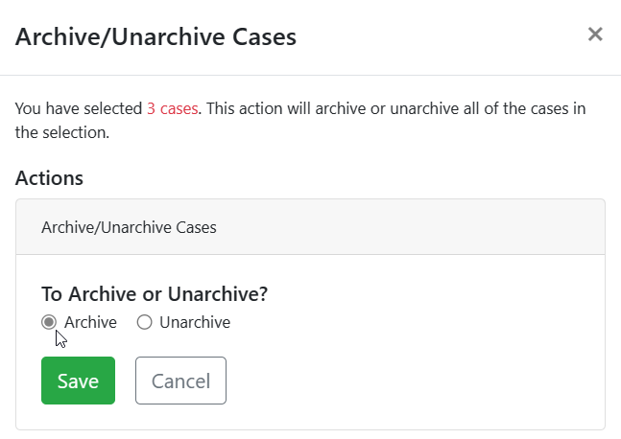The image size is (621, 439).
Task: Click the dialog title Archive/Unarchive Cases
Action: click(155, 37)
